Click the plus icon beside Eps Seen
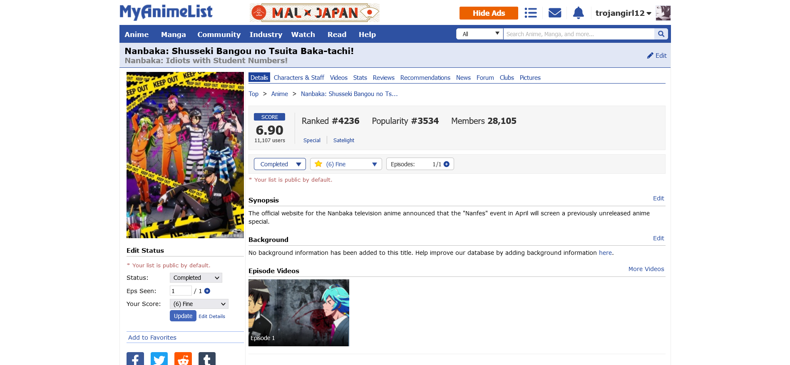The height and width of the screenshot is (365, 790). click(x=207, y=291)
